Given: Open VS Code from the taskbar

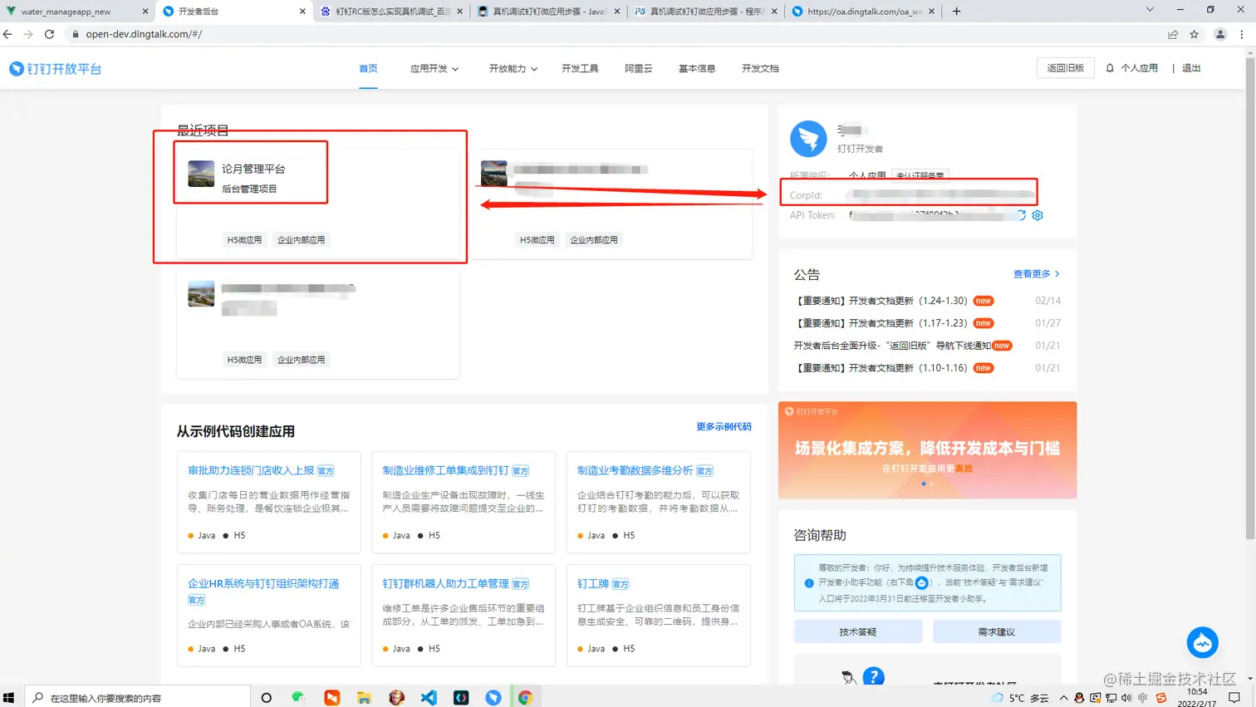Looking at the screenshot, I should pos(428,697).
